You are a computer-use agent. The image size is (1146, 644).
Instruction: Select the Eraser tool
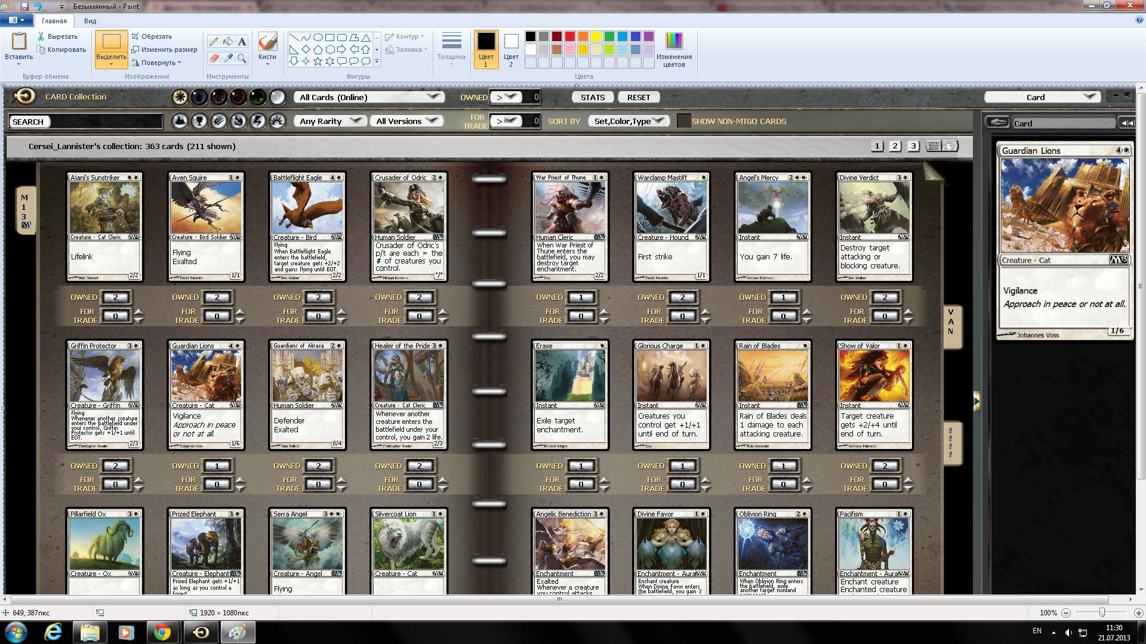coord(214,58)
